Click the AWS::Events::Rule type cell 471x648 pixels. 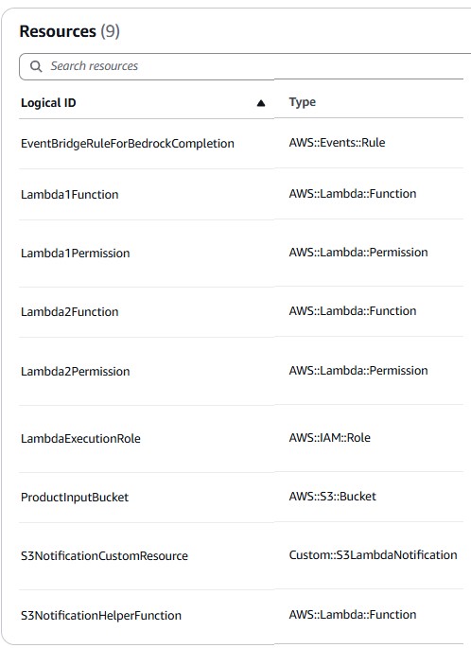tap(337, 143)
